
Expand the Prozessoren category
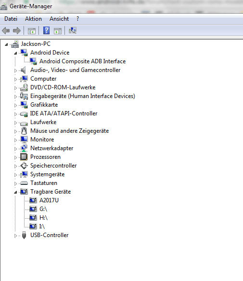coord(15,157)
